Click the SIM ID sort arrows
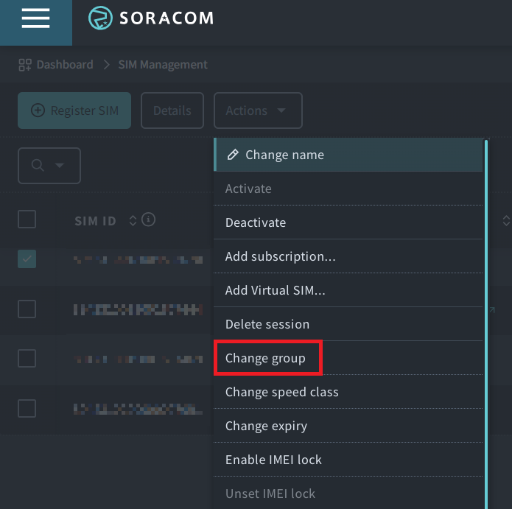 133,220
